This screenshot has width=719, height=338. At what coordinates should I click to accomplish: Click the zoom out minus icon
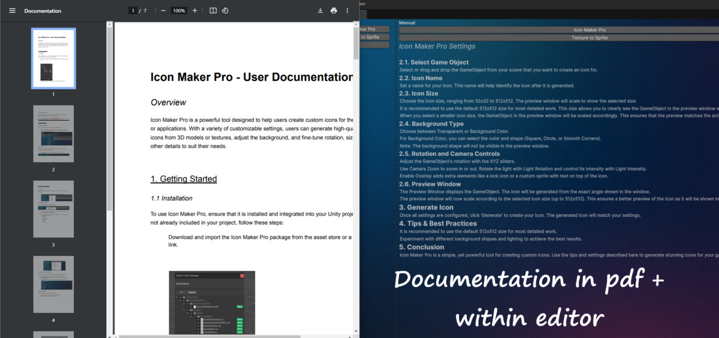coord(163,11)
